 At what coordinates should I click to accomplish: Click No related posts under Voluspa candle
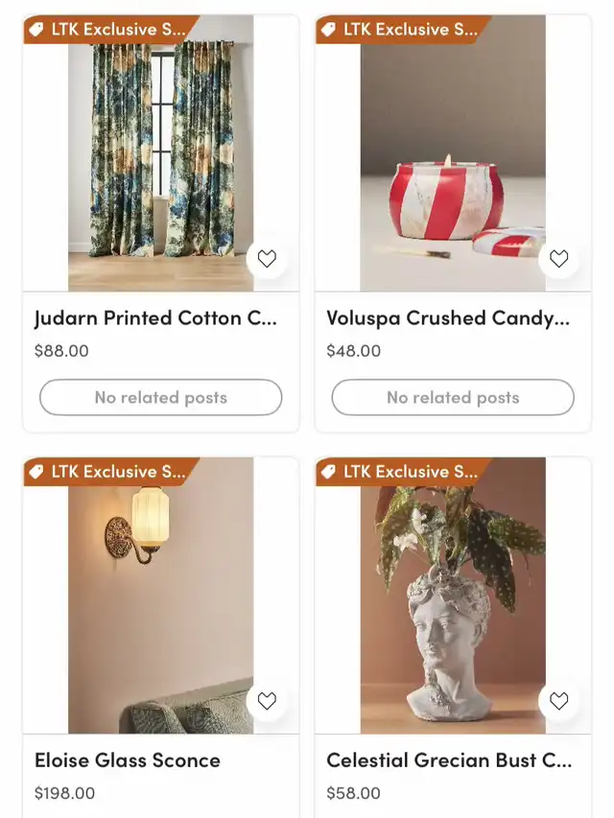(x=453, y=398)
